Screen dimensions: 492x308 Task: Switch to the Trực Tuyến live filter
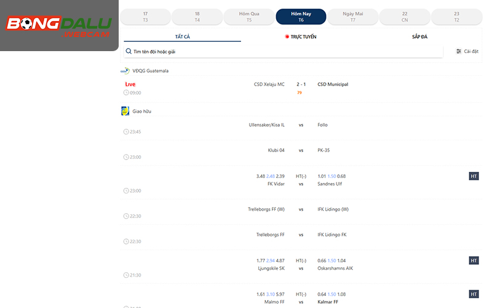(x=301, y=37)
